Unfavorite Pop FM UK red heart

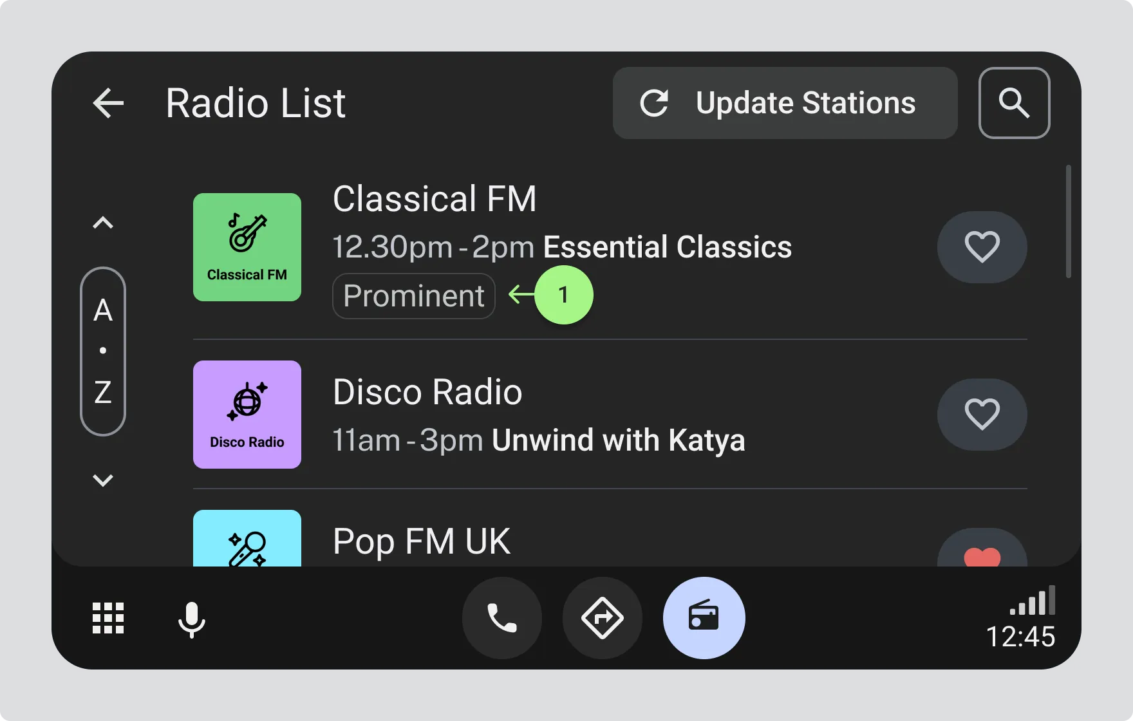(x=982, y=554)
